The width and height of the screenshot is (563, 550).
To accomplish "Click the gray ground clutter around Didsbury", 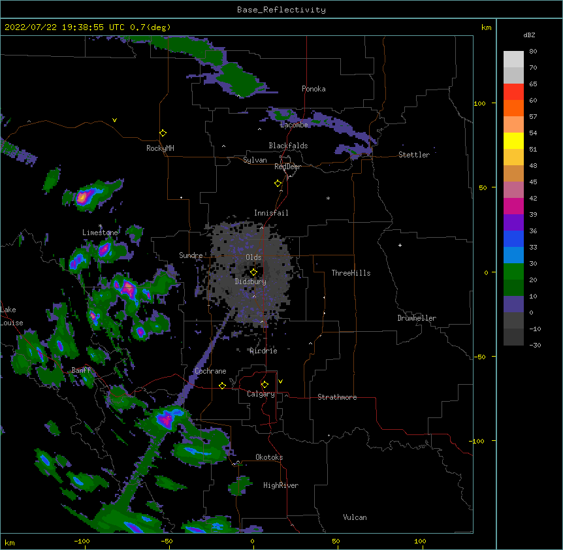I will (x=251, y=273).
